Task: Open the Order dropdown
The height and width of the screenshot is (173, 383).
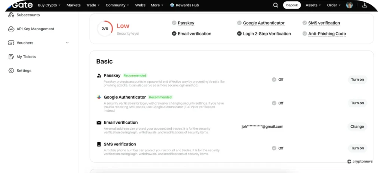Action: 334,5
